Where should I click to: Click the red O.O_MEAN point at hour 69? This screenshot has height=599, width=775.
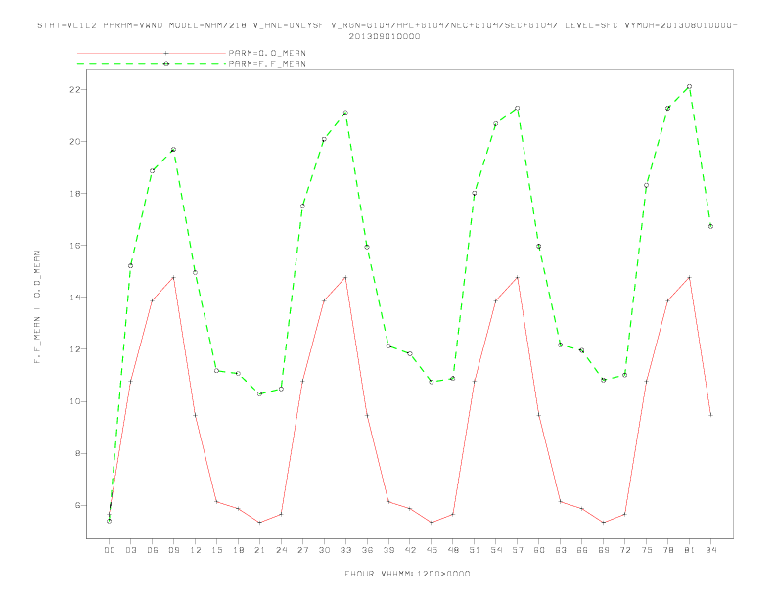point(604,523)
